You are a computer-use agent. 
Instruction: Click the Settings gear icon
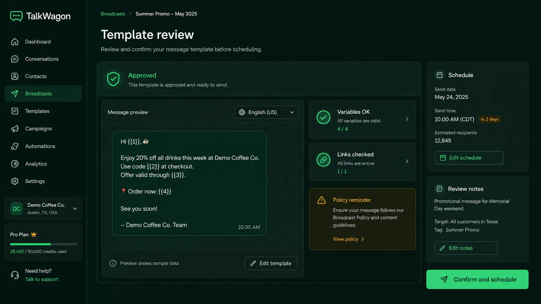pos(15,181)
